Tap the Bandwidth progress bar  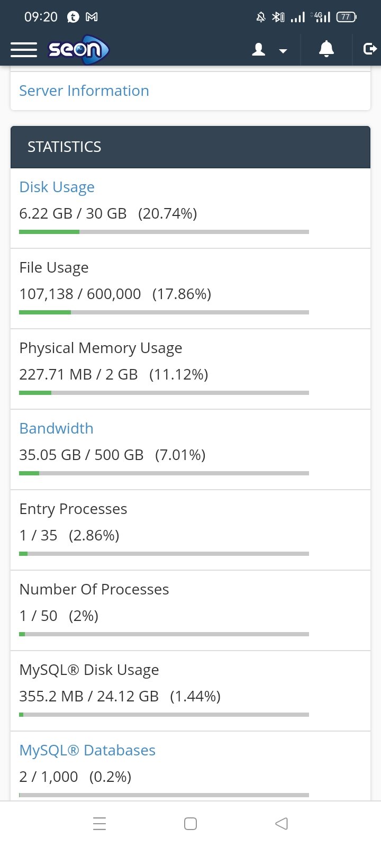[164, 473]
